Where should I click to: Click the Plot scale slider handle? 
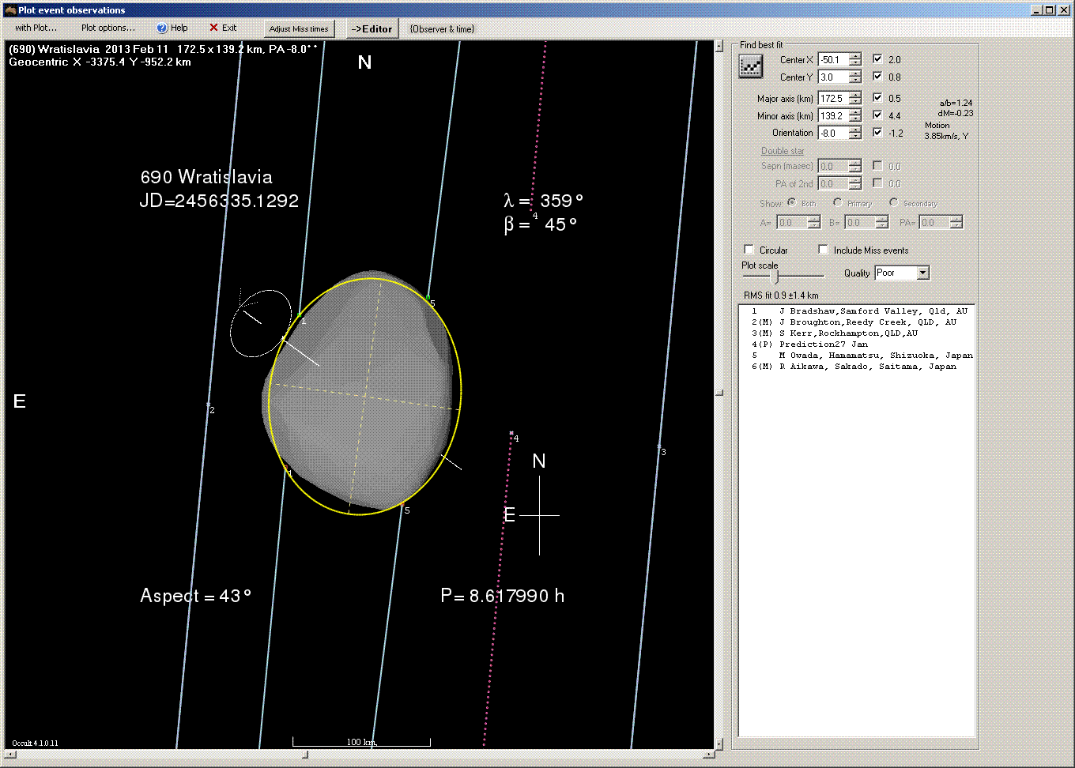775,277
